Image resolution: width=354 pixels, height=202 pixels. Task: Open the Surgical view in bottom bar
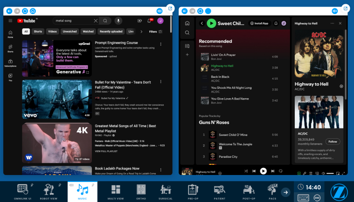tap(165, 191)
